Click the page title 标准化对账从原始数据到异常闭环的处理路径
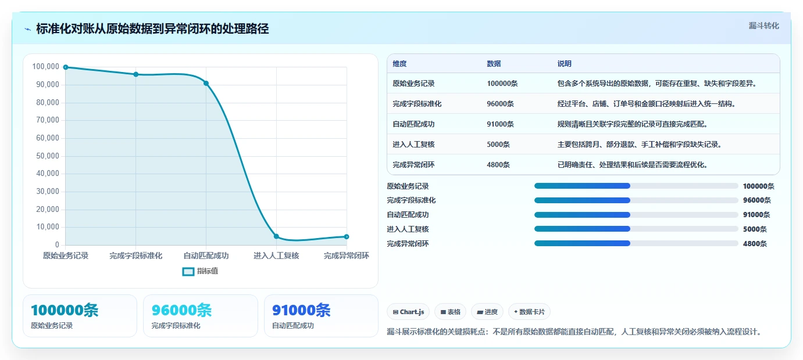 tap(152, 29)
